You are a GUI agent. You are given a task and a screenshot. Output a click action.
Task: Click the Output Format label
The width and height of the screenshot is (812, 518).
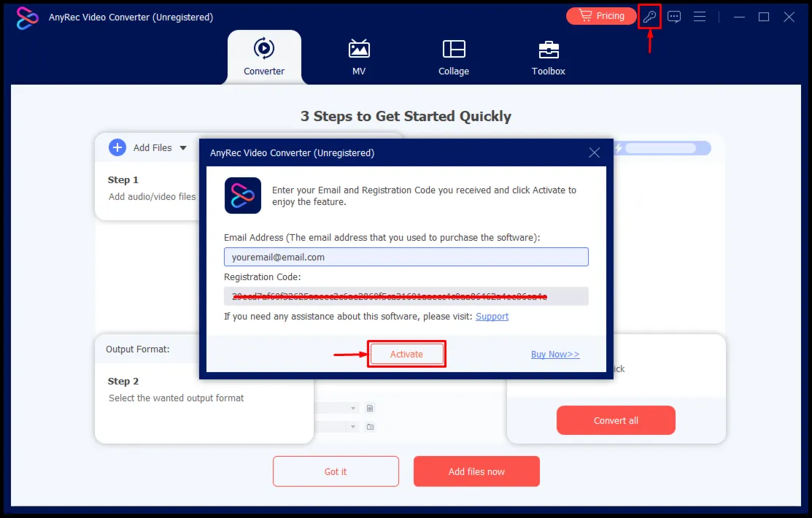[138, 349]
